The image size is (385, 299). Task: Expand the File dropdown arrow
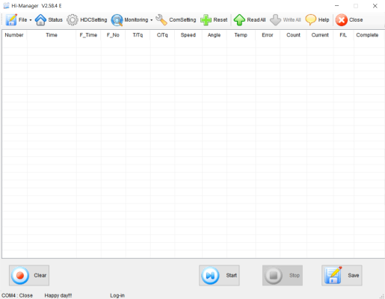tap(31, 20)
